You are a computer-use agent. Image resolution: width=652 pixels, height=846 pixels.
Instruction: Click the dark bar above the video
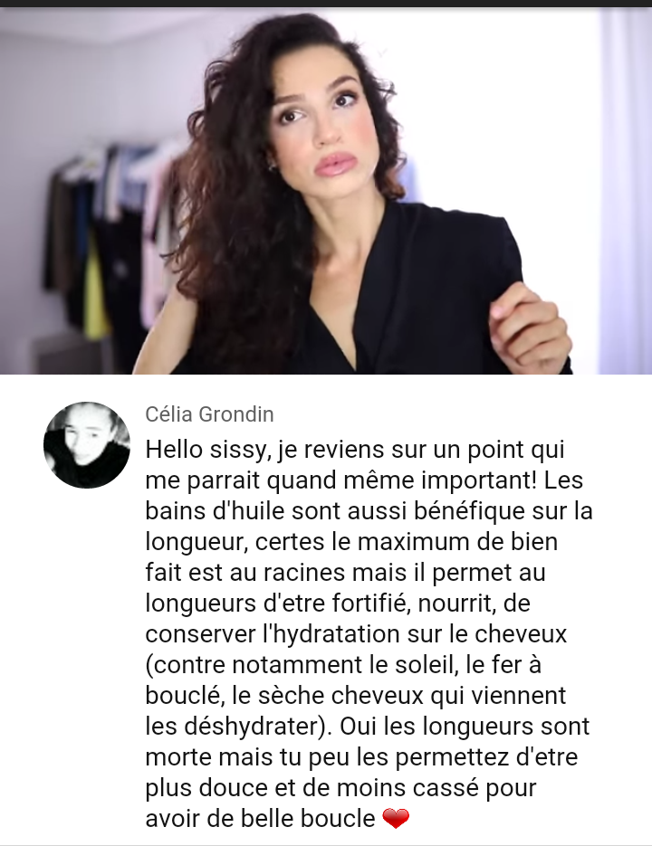[326, 4]
